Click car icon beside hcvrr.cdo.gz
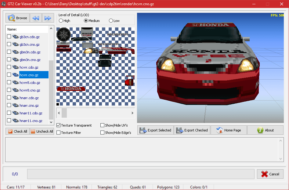 point(16,67)
